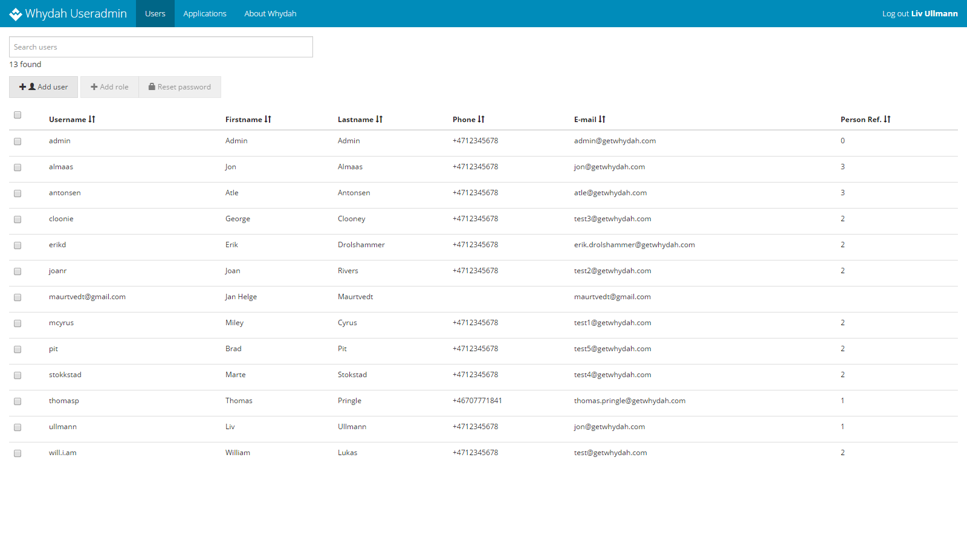The image size is (967, 544).
Task: Sort by Username column sort icon
Action: [x=92, y=119]
